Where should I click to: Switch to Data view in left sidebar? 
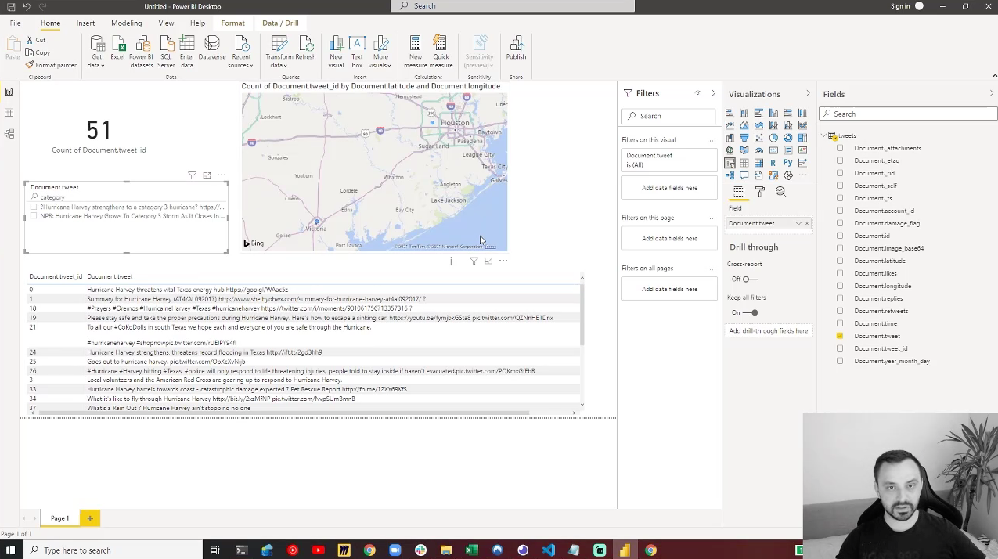pyautogui.click(x=9, y=113)
